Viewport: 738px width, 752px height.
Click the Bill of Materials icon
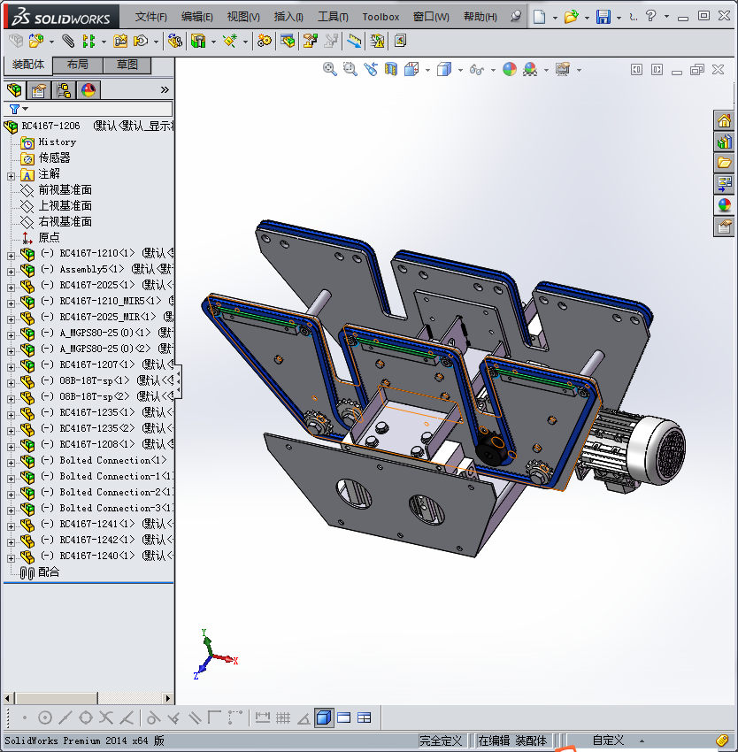pyautogui.click(x=288, y=42)
